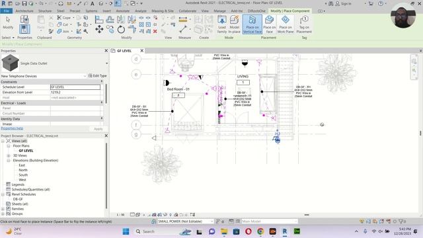The height and width of the screenshot is (238, 423).
Task: Close the Project Browser panel
Action: click(x=106, y=136)
